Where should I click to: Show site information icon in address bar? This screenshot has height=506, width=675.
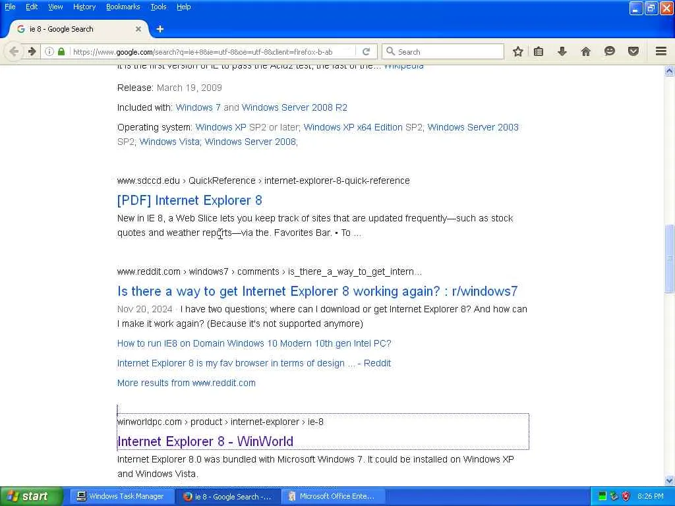(49, 51)
